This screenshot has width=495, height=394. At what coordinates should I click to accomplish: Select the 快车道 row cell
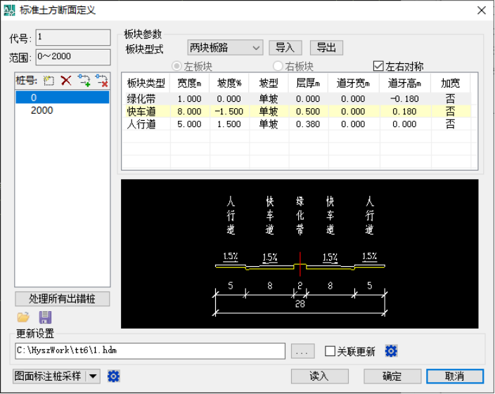pyautogui.click(x=146, y=112)
